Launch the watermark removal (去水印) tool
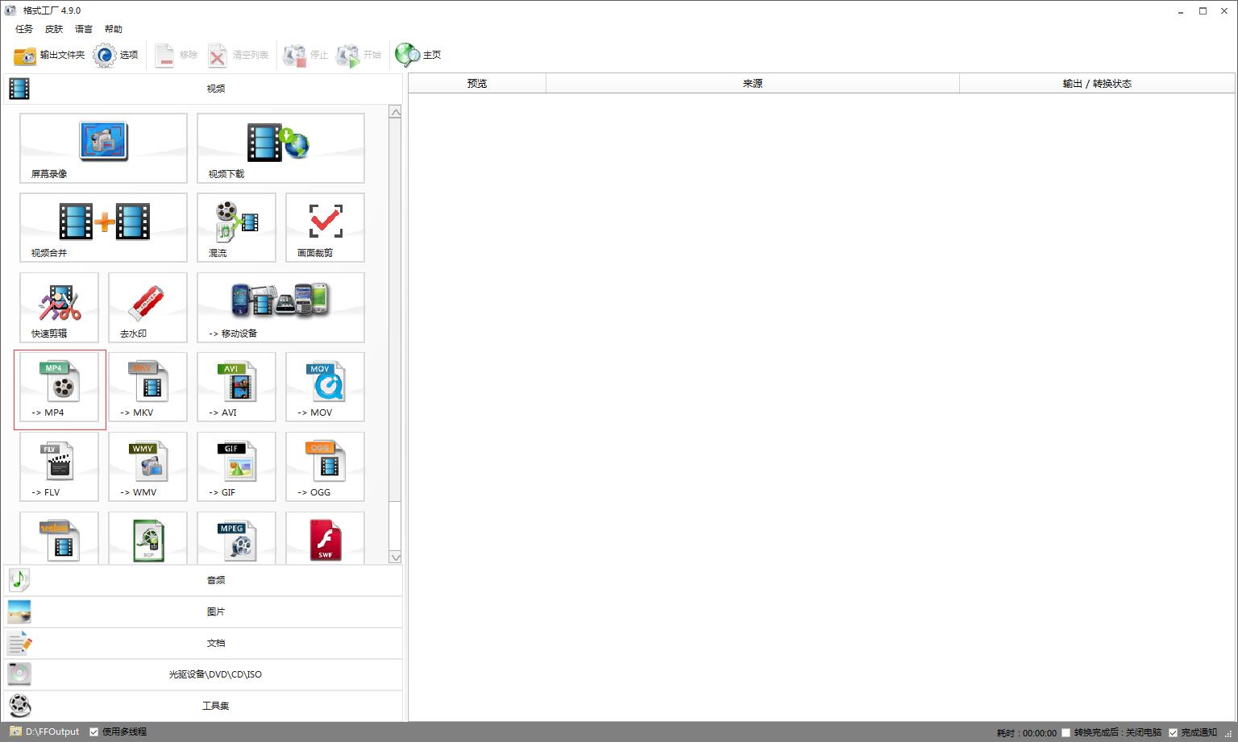The image size is (1238, 742). [147, 307]
